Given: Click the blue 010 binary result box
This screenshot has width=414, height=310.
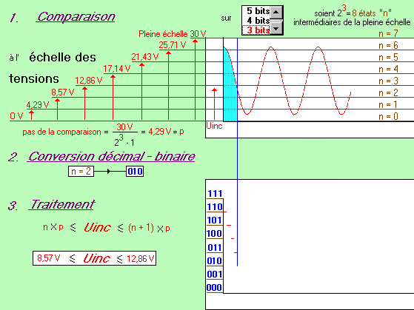Looking at the screenshot, I should pos(135,172).
